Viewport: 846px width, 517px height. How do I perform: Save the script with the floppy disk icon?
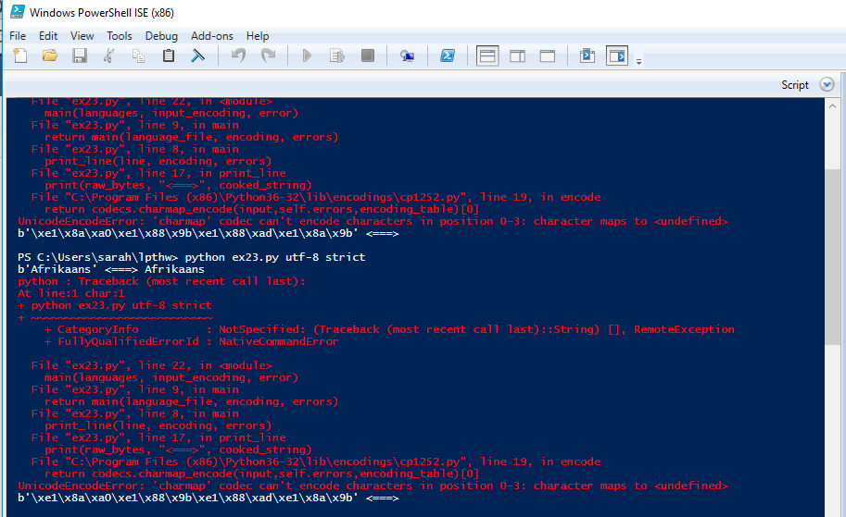[80, 55]
